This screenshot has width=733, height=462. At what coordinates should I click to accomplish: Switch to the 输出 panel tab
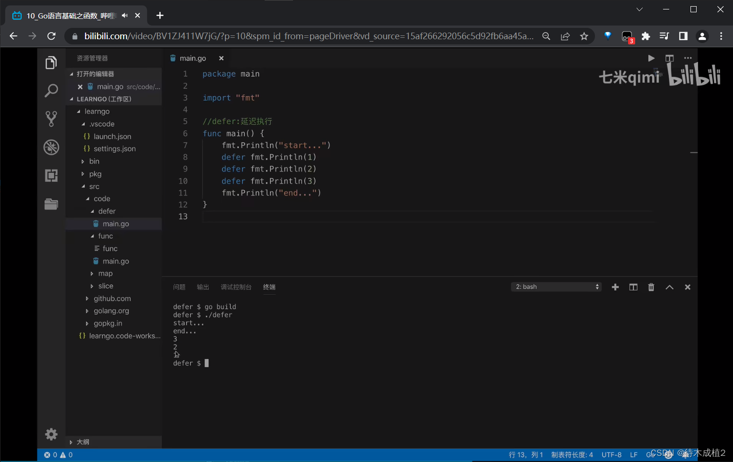click(x=203, y=287)
